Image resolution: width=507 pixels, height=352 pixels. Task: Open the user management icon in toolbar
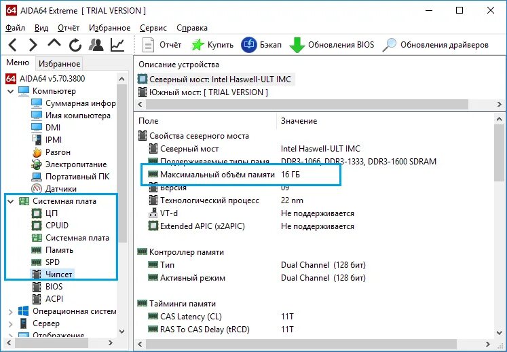click(96, 45)
